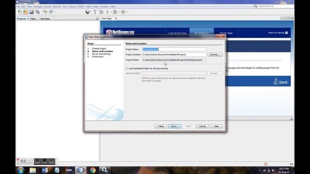Open the Tools menu
The height and width of the screenshot is (174, 310).
click(96, 6)
